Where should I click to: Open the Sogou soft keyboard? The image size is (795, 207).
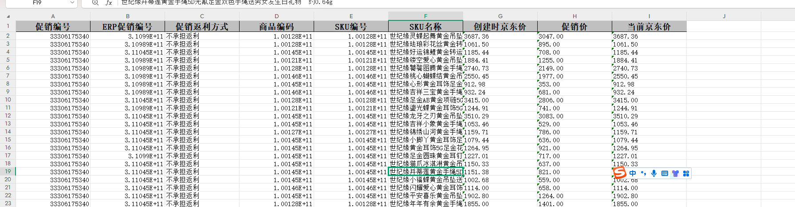(x=665, y=173)
